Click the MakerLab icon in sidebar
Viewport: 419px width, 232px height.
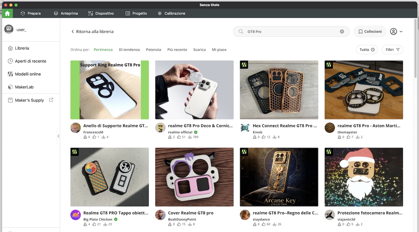[10, 87]
